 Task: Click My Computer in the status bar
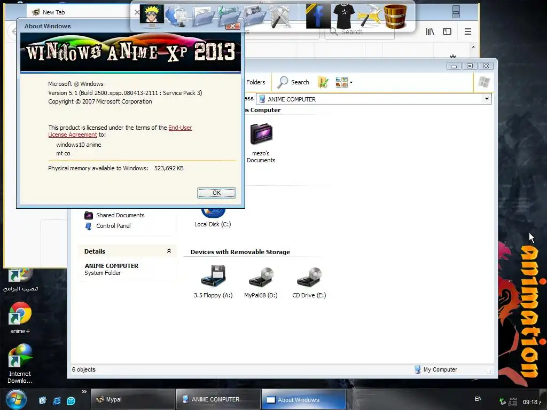436,369
